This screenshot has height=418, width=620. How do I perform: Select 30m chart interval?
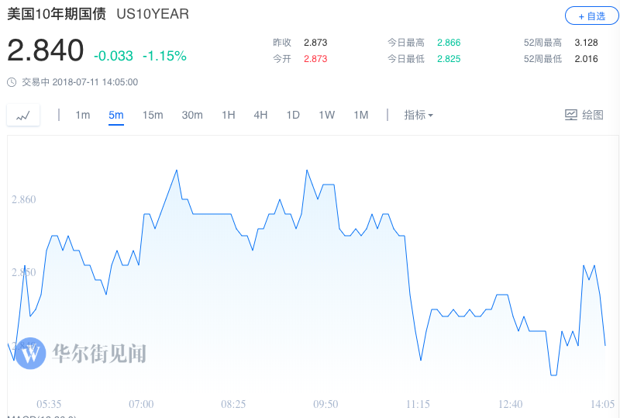click(192, 115)
